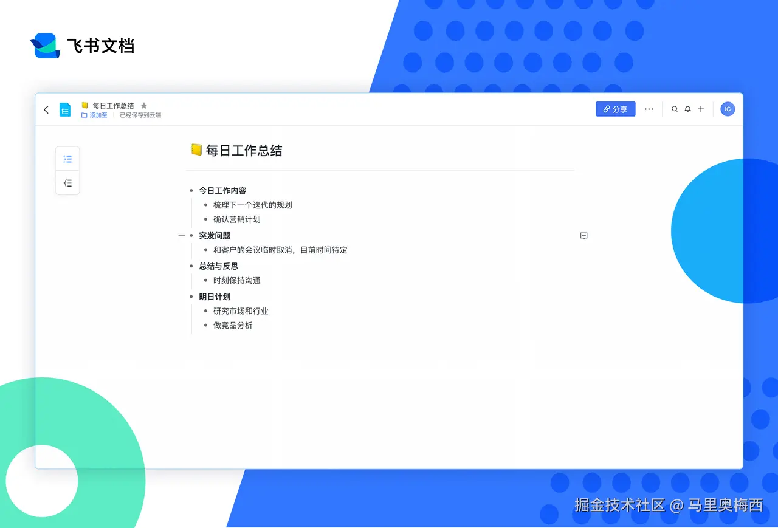Click 和客户的会议临时取消 line
This screenshot has width=778, height=528.
point(280,250)
